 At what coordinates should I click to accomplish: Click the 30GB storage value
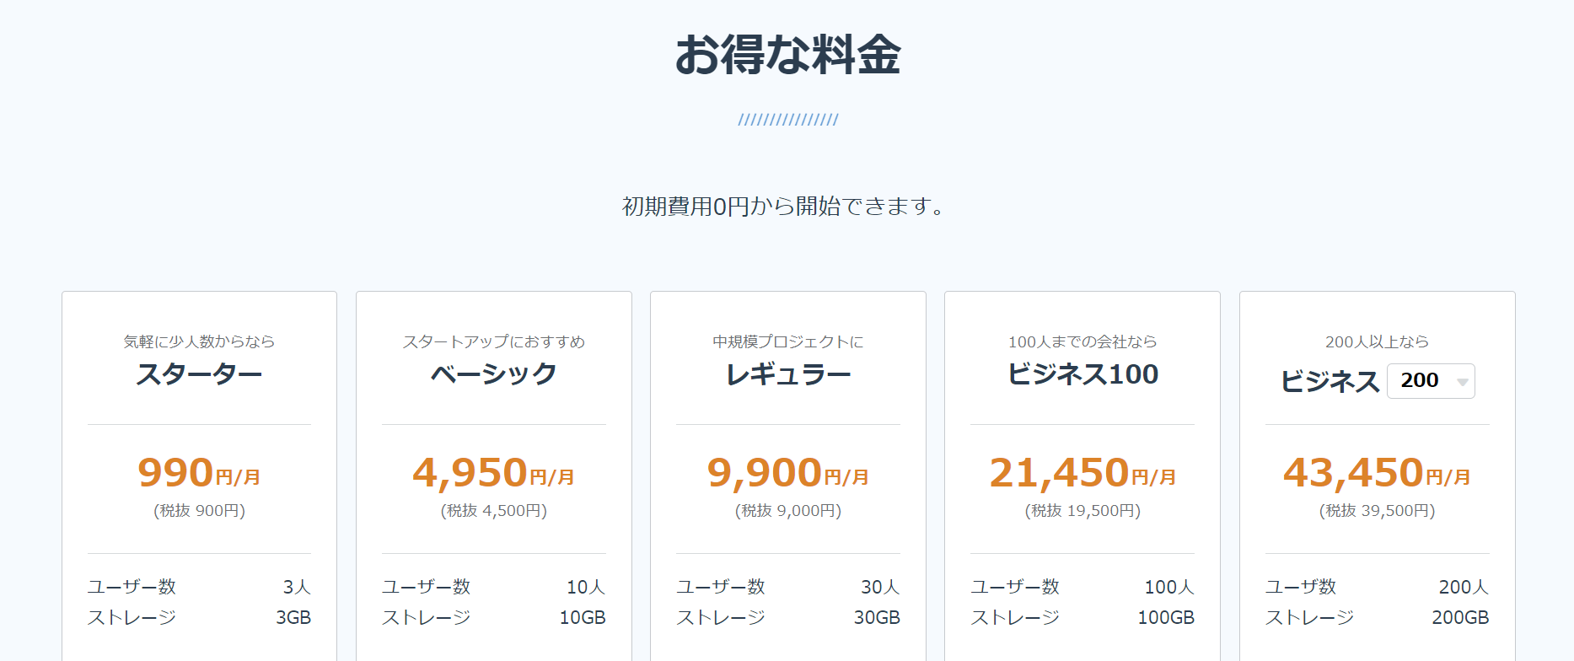coord(877,618)
